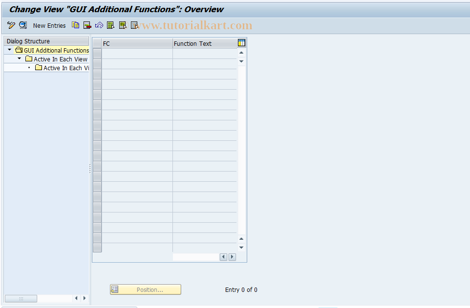The width and height of the screenshot is (470, 308).
Task: Click the top scroll-up arrow of the table
Action: (x=241, y=53)
